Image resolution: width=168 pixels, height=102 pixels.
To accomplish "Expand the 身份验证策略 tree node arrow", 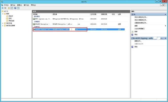I will pos(3,26).
